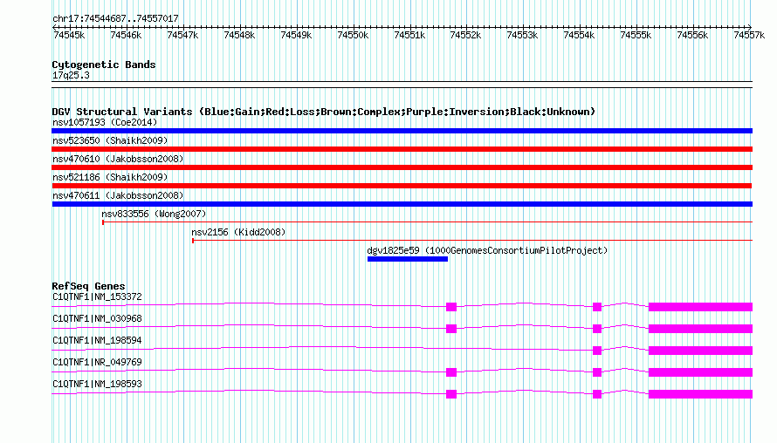The image size is (777, 443).
Task: Click first exon box of NM_153372
Action: pos(451,307)
